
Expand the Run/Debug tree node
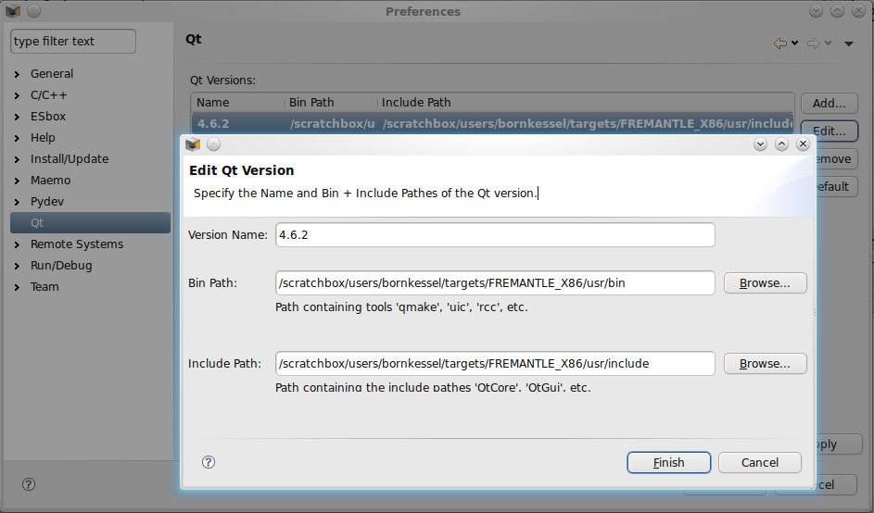[18, 266]
